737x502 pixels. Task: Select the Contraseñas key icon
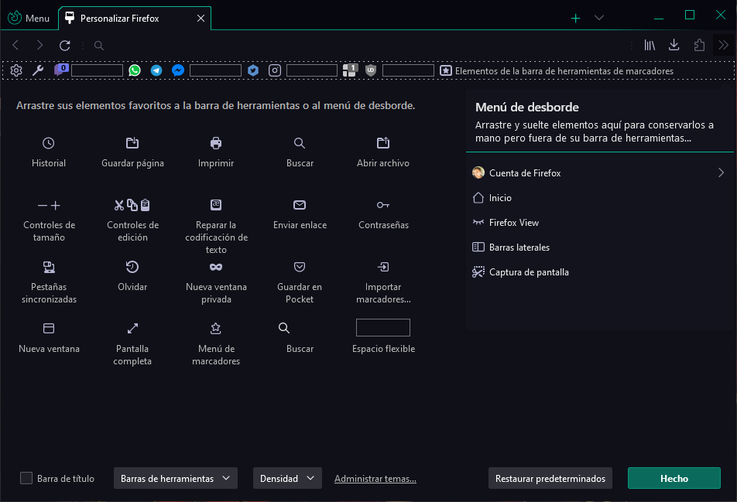(383, 205)
